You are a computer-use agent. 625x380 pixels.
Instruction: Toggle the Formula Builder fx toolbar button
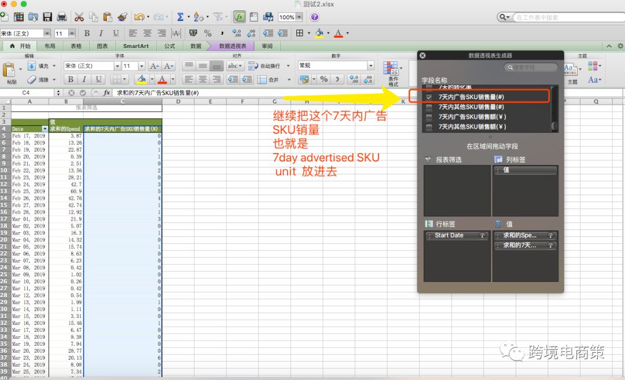239,17
